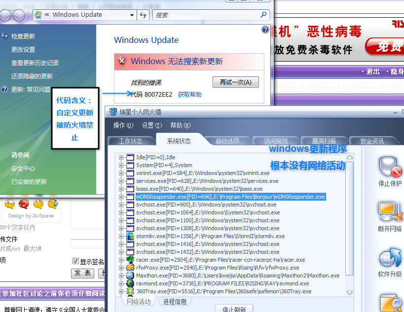Click the refresh arrows button beside address bar
404x312 pixels.
pyautogui.click(x=143, y=15)
